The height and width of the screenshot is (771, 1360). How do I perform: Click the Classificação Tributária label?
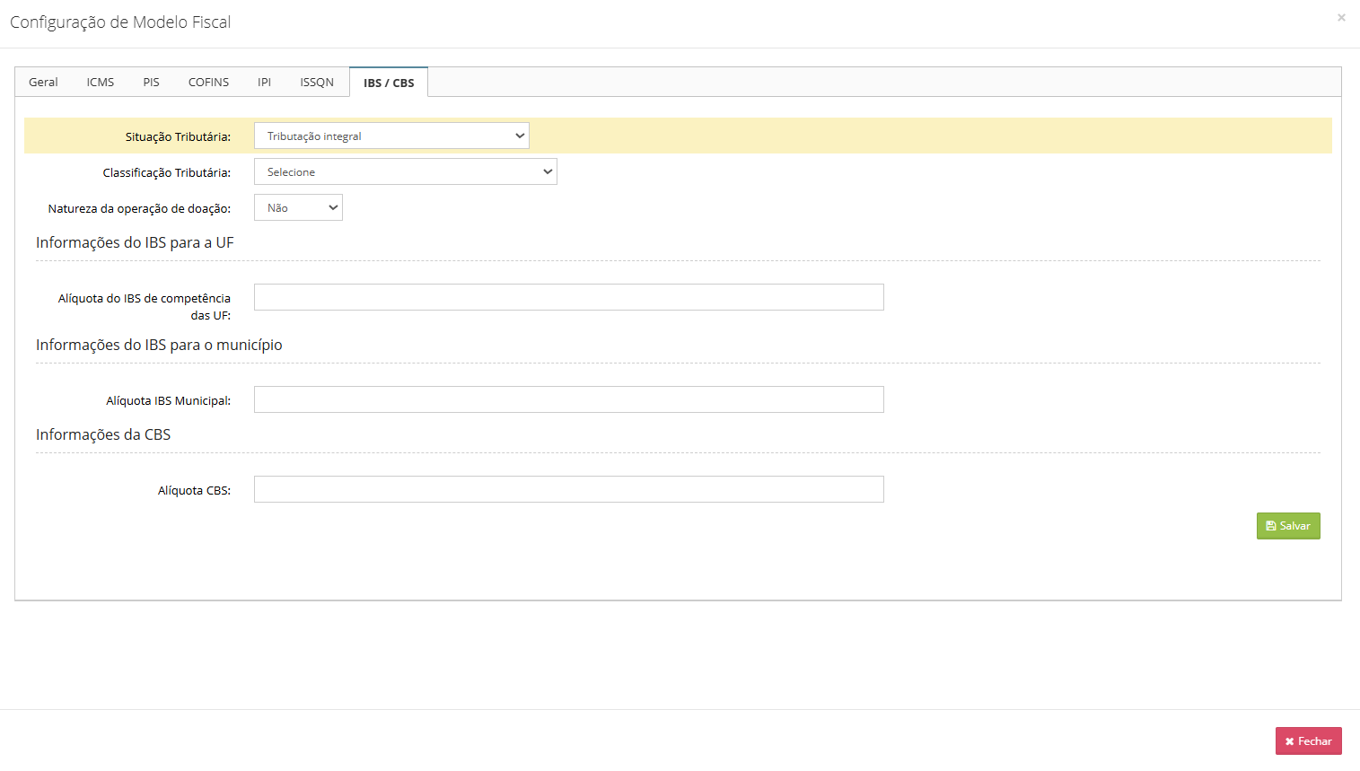click(x=166, y=173)
